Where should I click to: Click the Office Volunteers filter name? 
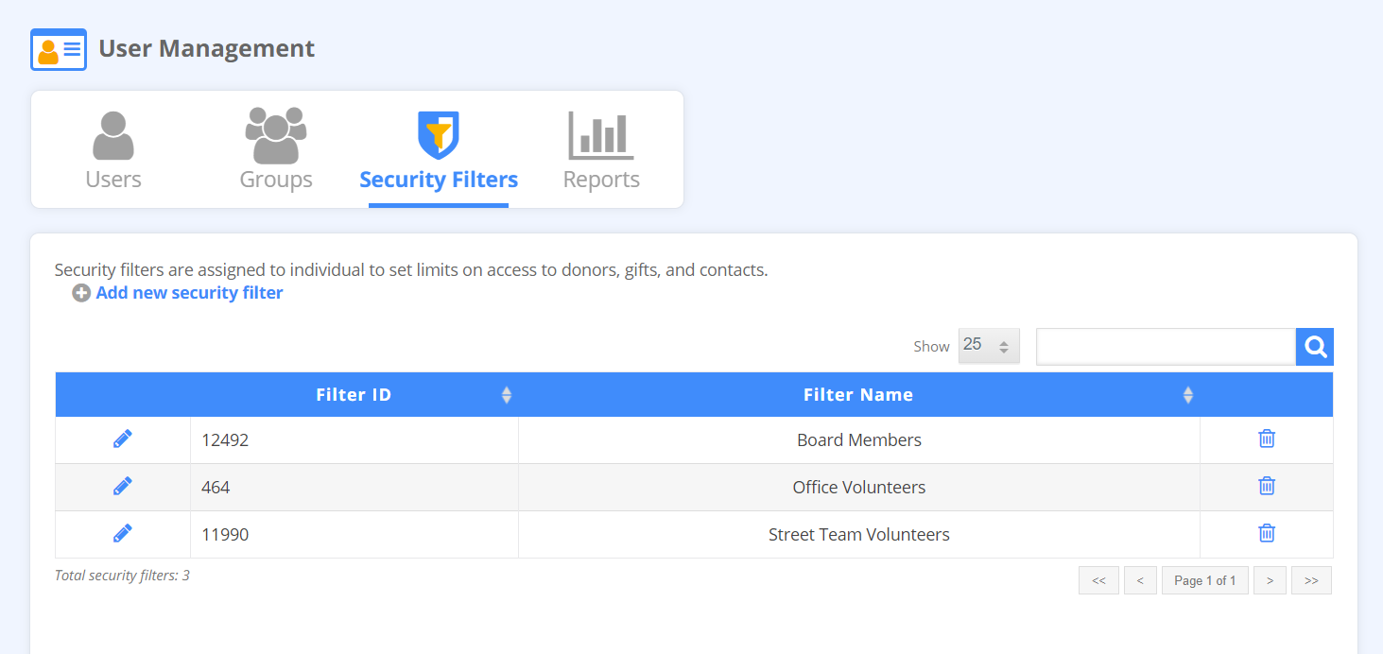(x=859, y=488)
